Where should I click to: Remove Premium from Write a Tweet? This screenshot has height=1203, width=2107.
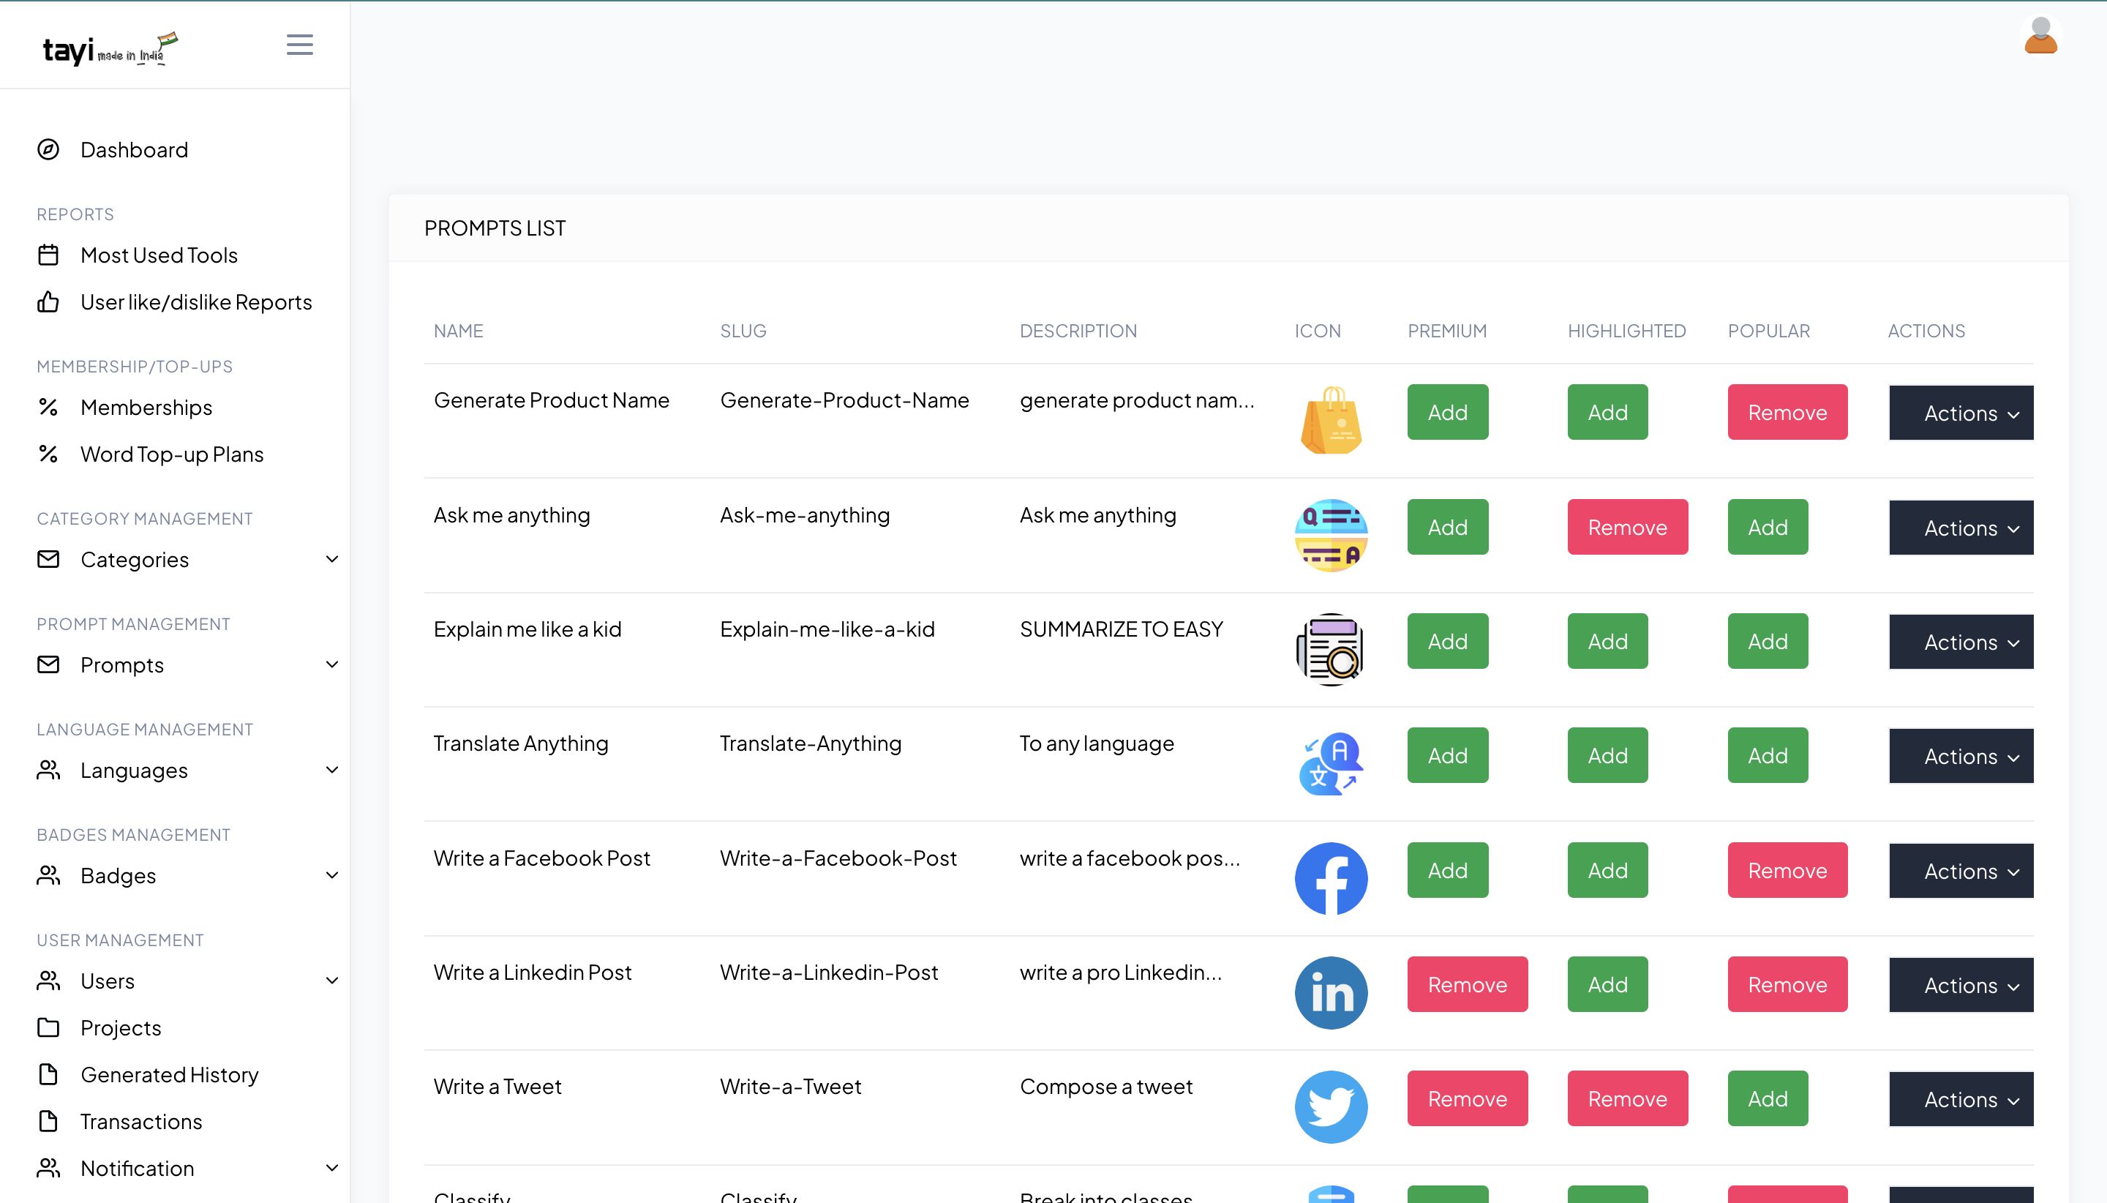pos(1467,1098)
